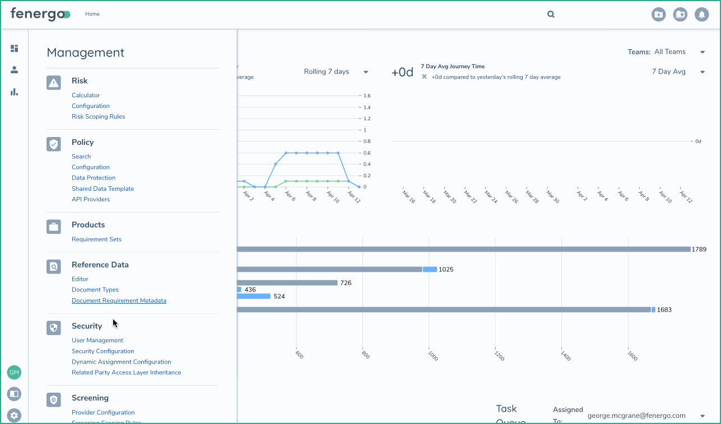Viewport: 721px width, 424px height.
Task: Click the fenergo logo
Action: click(x=40, y=15)
